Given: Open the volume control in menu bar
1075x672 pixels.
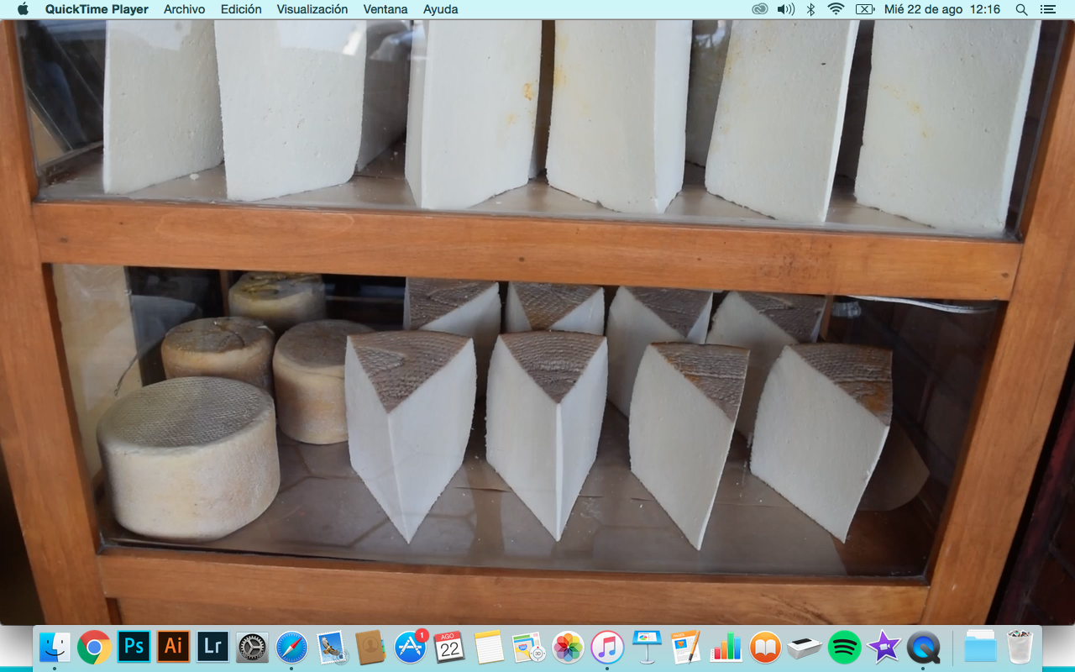Looking at the screenshot, I should click(x=785, y=9).
